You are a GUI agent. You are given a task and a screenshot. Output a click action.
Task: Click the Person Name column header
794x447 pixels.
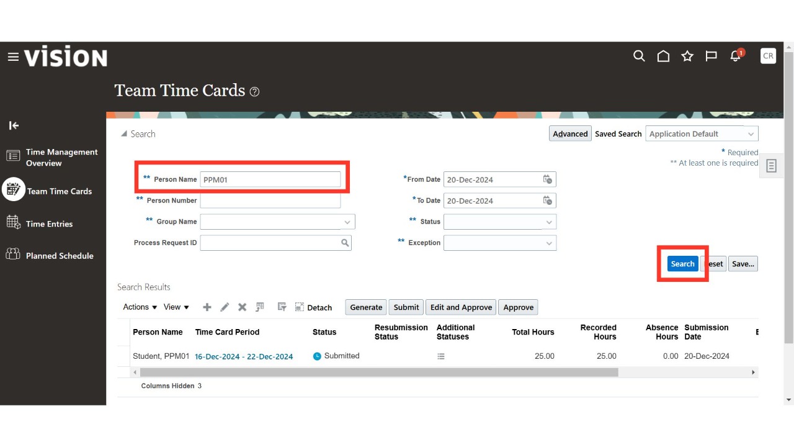point(158,332)
